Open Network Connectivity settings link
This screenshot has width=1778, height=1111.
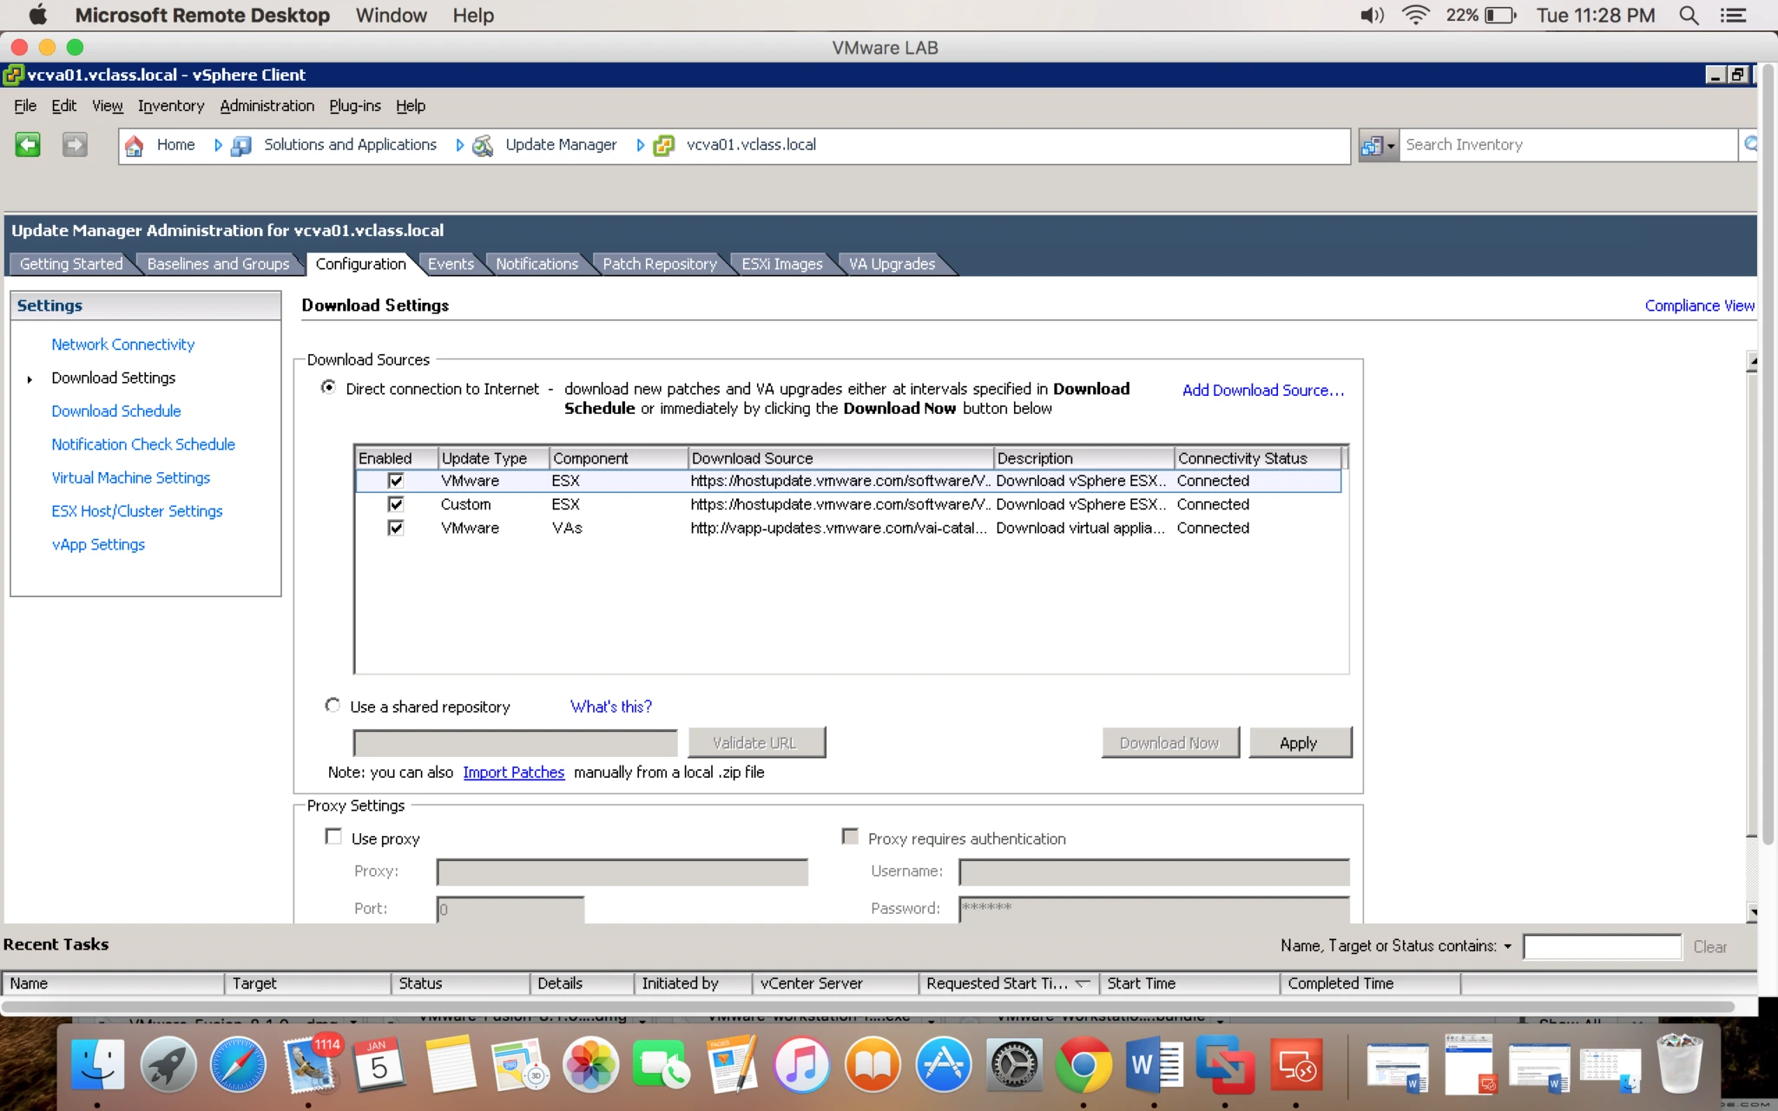122,345
